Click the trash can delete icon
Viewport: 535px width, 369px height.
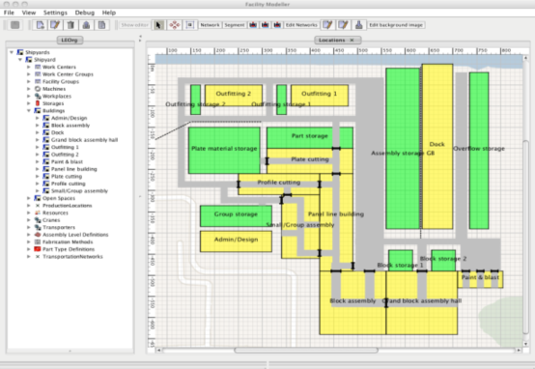(x=70, y=25)
